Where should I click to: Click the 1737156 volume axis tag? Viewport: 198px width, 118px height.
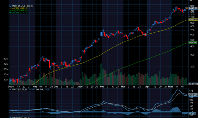(193, 84)
